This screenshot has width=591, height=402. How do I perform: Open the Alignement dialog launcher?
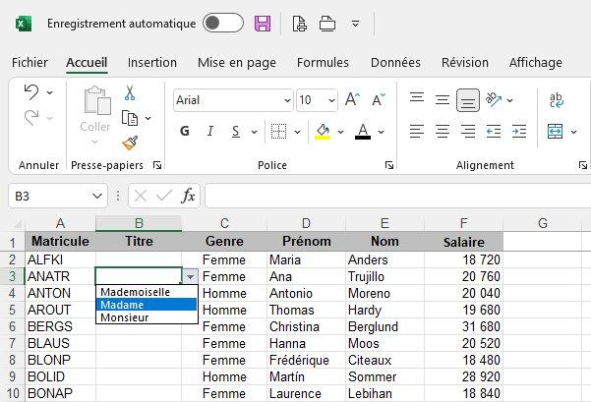click(x=583, y=165)
